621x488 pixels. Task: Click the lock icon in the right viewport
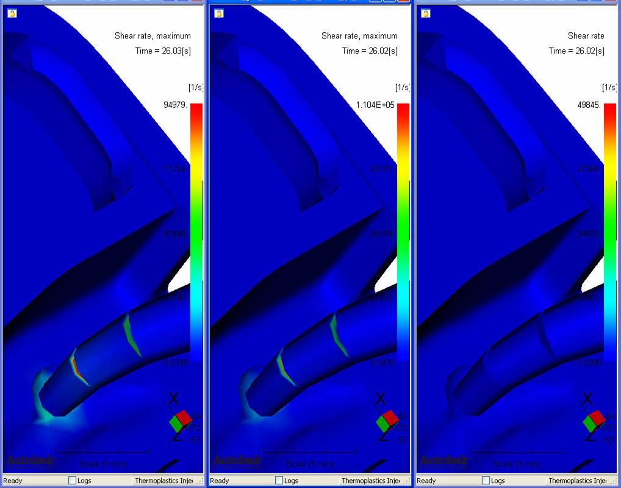[x=427, y=13]
